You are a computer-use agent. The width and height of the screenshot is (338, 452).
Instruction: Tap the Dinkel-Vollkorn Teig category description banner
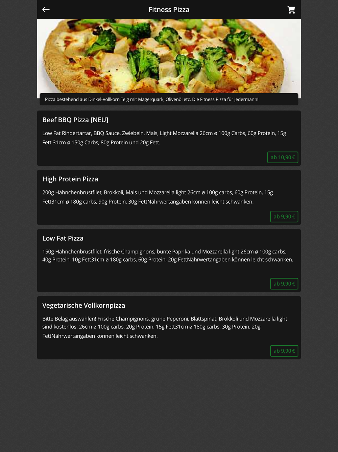tap(169, 99)
